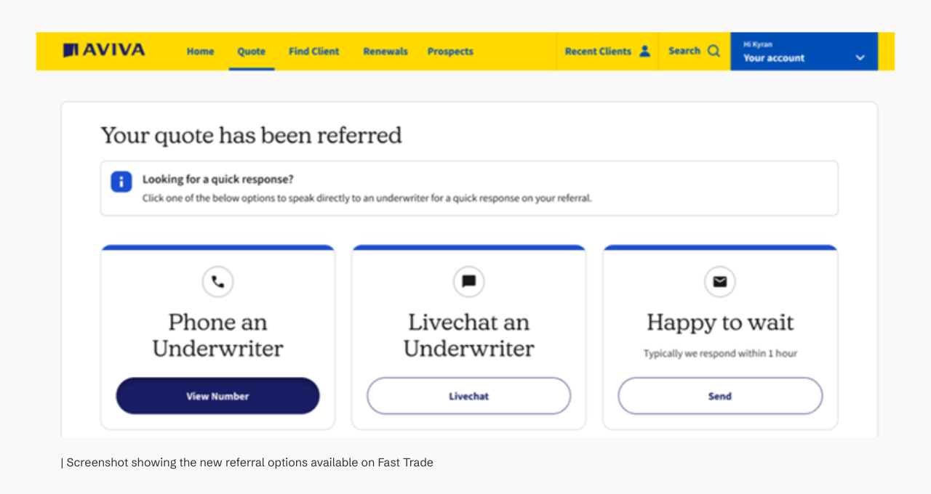Select the circular phone badge on the left card
The image size is (931, 494).
pos(217,282)
